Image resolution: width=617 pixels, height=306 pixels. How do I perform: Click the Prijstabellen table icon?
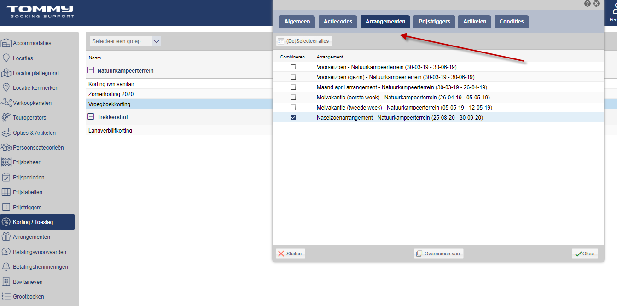[6, 192]
